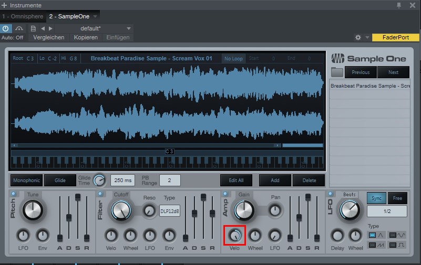
Task: Click the C 3 key range marker
Action: pos(169,152)
